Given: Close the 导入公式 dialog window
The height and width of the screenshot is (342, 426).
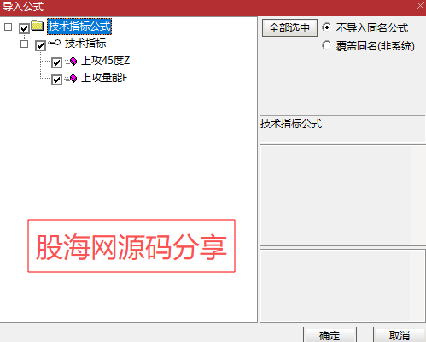Looking at the screenshot, I should pyautogui.click(x=420, y=6).
